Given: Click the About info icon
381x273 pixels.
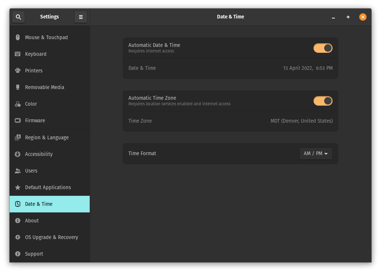Looking at the screenshot, I should (18, 221).
